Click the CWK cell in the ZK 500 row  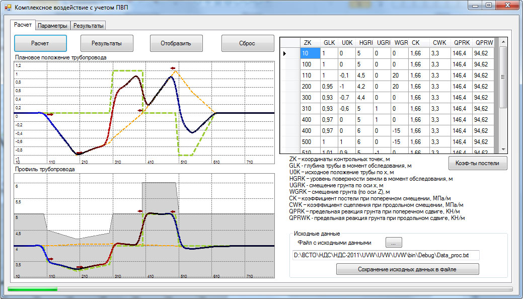(x=439, y=141)
